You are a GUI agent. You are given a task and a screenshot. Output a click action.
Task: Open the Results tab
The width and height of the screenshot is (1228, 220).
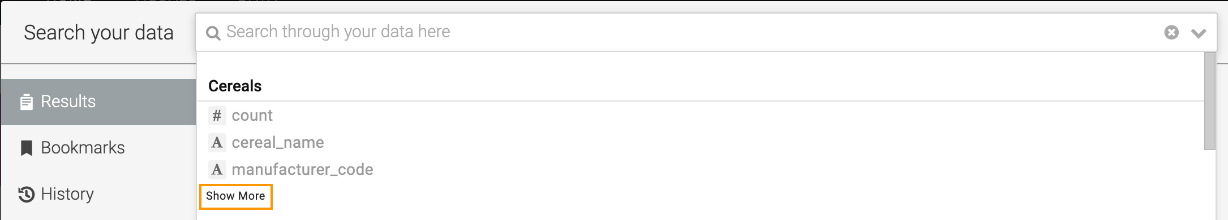98,102
